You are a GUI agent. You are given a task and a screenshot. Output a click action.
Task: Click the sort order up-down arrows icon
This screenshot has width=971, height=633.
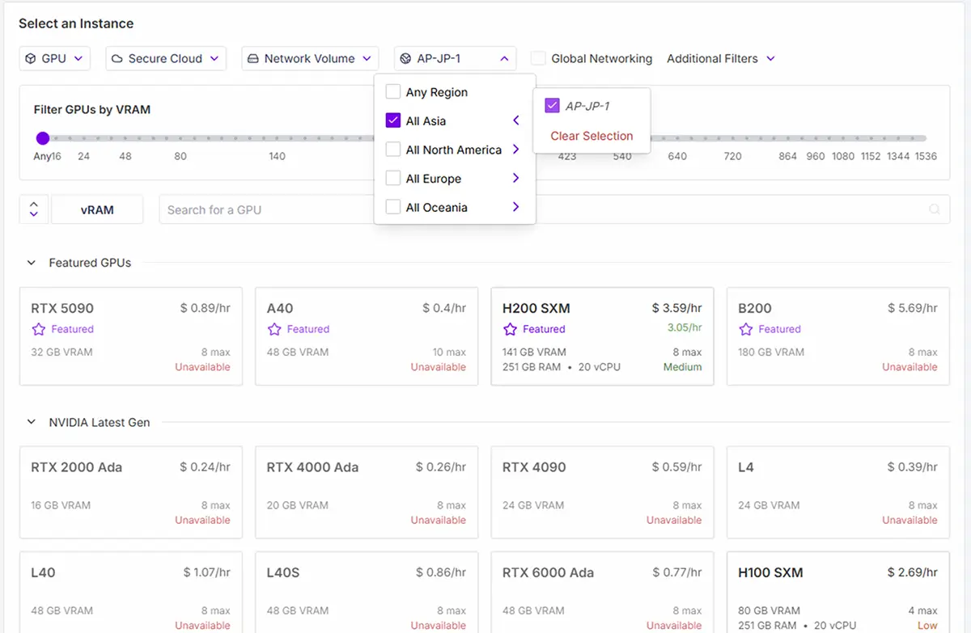click(x=33, y=209)
